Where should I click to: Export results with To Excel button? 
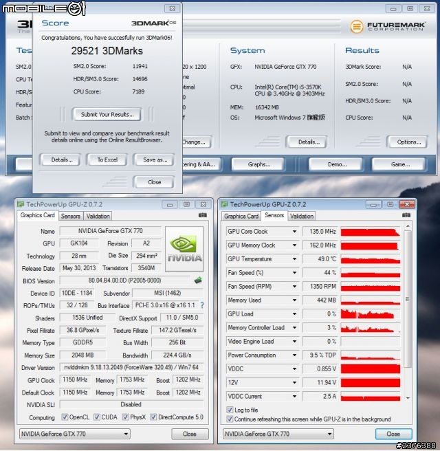107,160
